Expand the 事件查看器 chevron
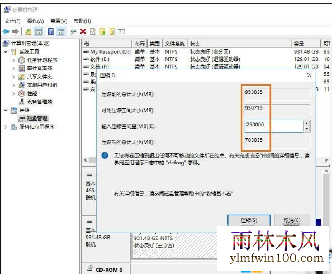 point(13,68)
